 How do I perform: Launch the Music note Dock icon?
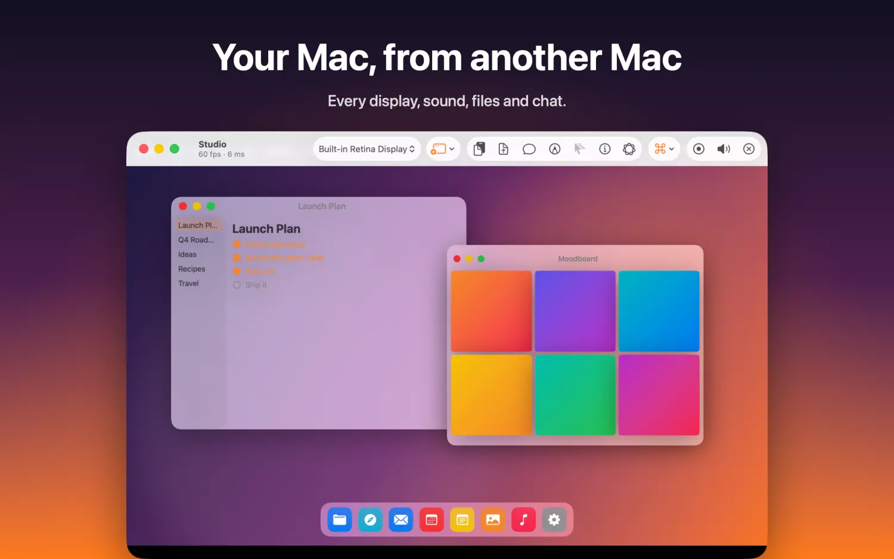pyautogui.click(x=523, y=520)
